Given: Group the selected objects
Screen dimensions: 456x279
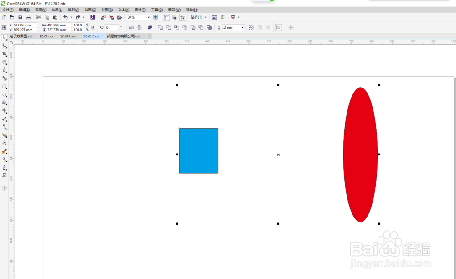Looking at the screenshot, I should [252, 27].
